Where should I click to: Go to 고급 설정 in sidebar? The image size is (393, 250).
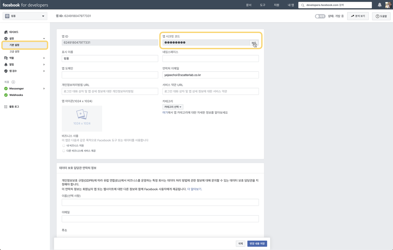14,52
